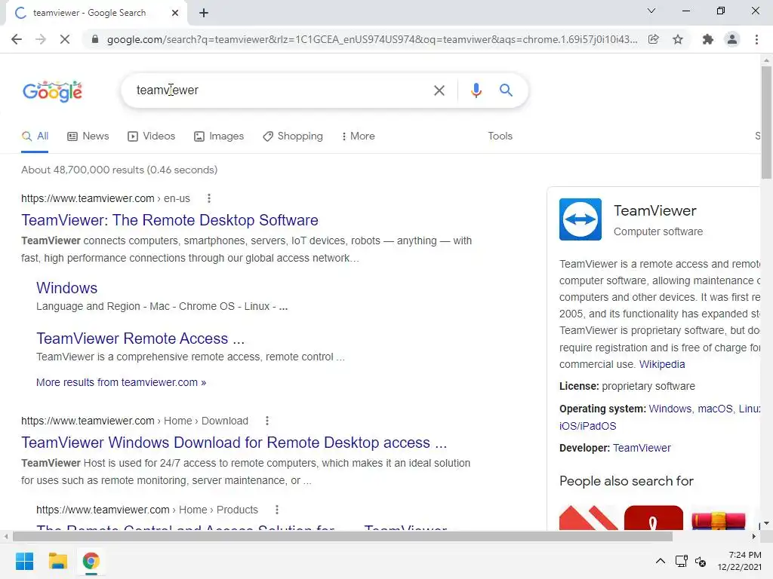This screenshot has height=579, width=773.
Task: Click scroll-down arrow of vertical scrollbar
Action: (x=766, y=523)
